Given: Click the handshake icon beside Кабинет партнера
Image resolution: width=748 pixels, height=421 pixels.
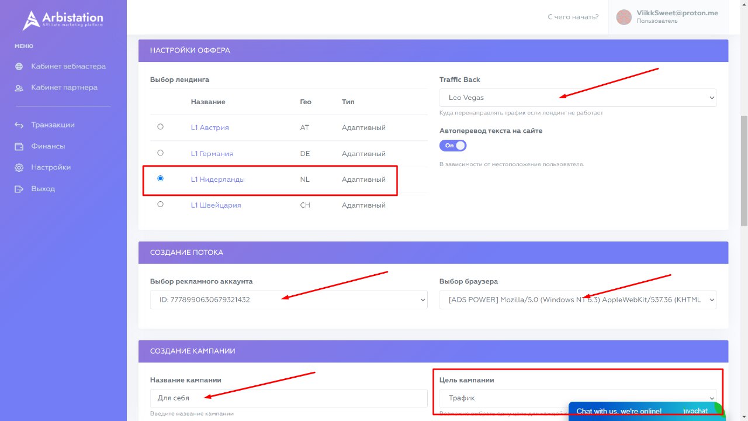Looking at the screenshot, I should coord(19,88).
